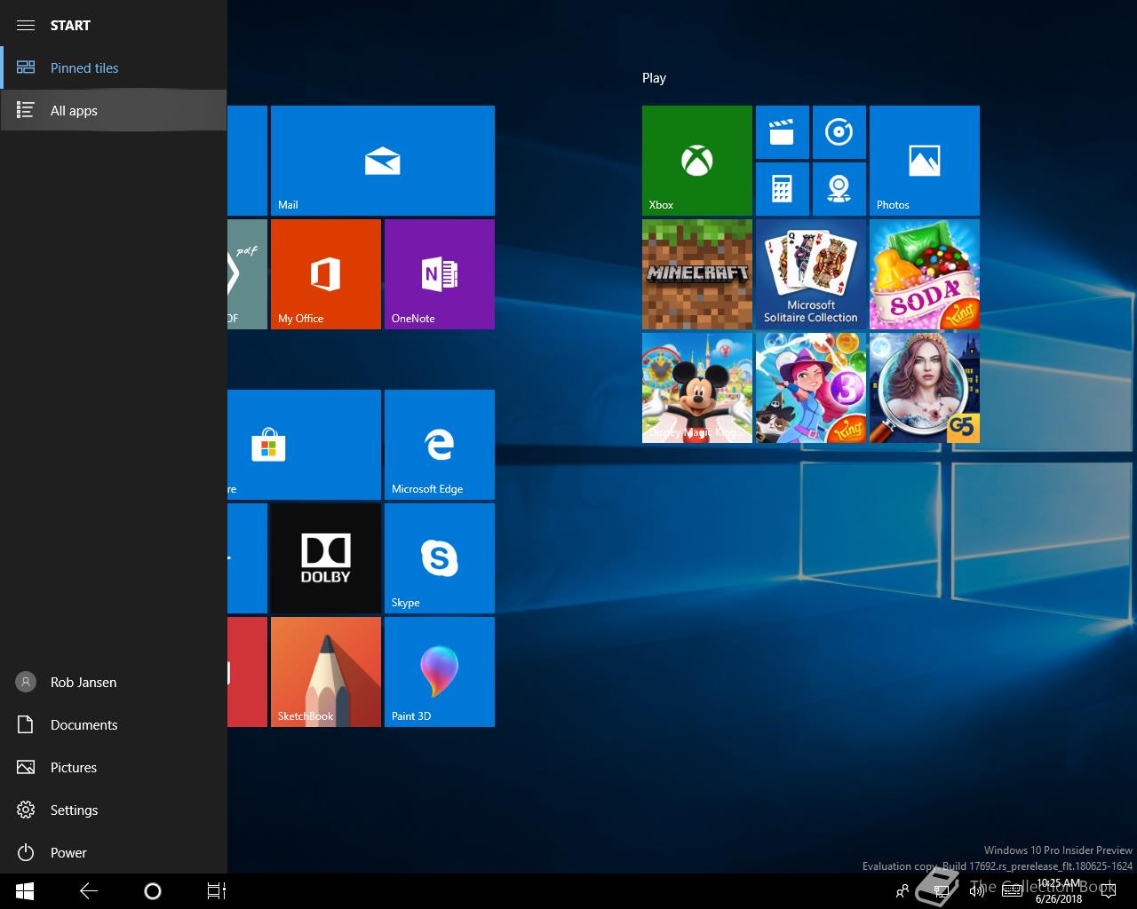
Task: Open the SketchBook tile
Action: pos(325,671)
